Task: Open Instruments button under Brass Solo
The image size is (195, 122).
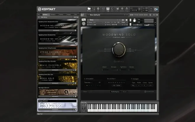Action: (x=55, y=83)
